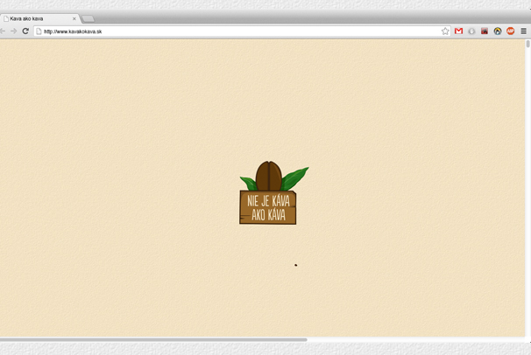The width and height of the screenshot is (531, 355).
Task: Reload the current page
Action: point(25,31)
